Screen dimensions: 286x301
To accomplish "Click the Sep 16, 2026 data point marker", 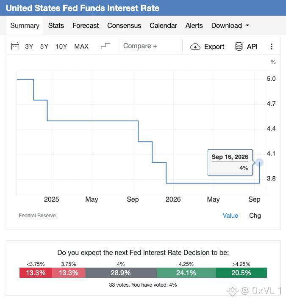I will 259,162.
